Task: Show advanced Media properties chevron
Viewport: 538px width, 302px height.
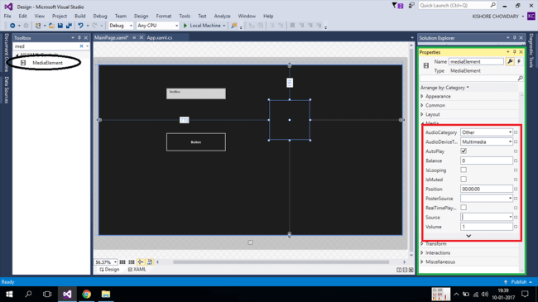Action: (x=468, y=236)
